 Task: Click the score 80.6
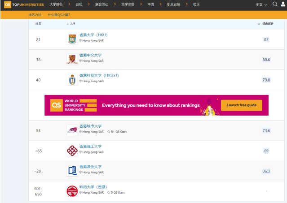pyautogui.click(x=266, y=60)
